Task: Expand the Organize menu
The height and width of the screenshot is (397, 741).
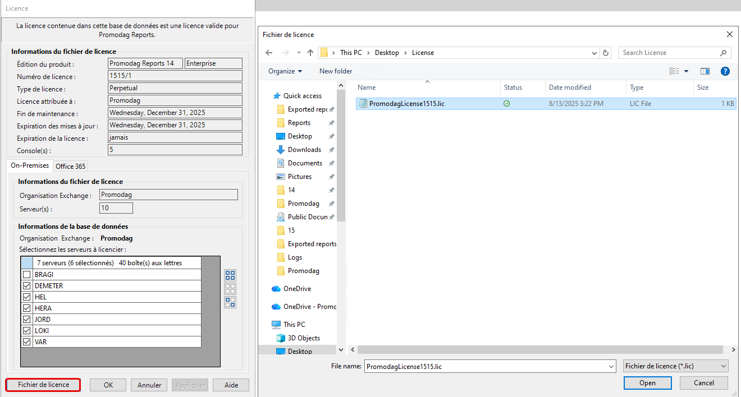Action: tap(285, 71)
